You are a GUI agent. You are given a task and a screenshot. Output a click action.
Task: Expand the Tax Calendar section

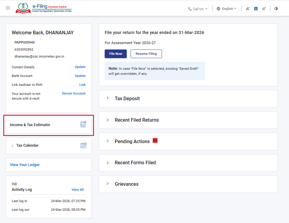point(12,146)
